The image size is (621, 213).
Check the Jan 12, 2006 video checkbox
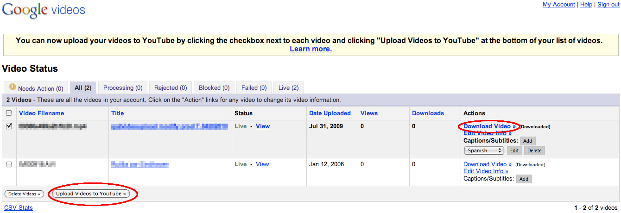coord(9,164)
